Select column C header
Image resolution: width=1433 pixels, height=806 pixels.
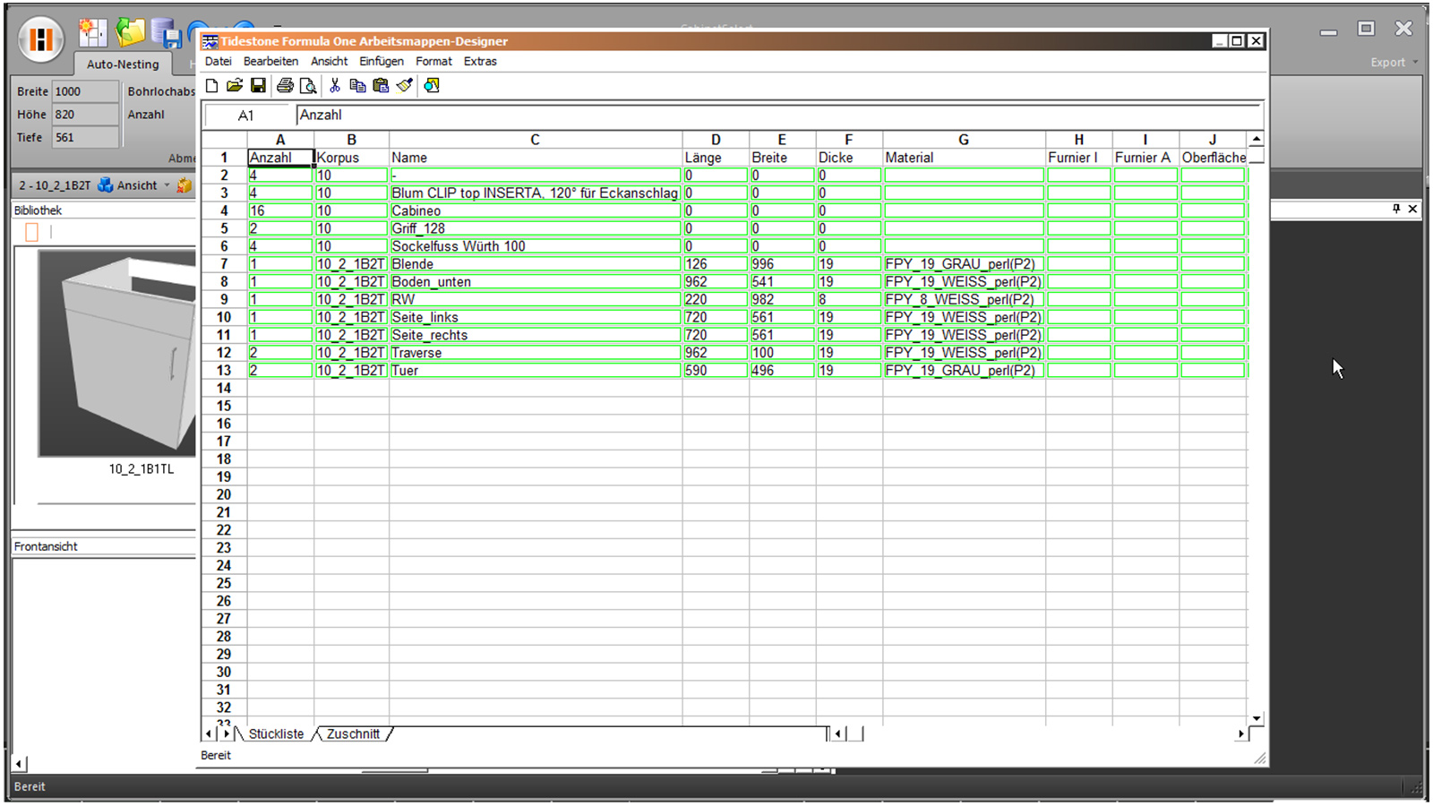click(x=536, y=140)
